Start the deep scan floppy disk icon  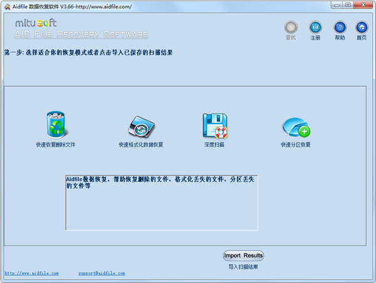[x=215, y=125]
